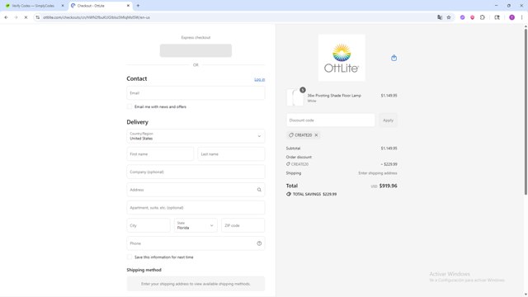Image resolution: width=528 pixels, height=297 pixels.
Task: Click the OttLite logo
Action: (x=342, y=58)
